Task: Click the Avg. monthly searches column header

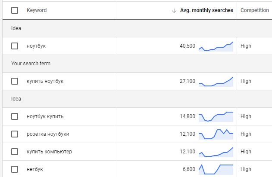Action: click(206, 10)
